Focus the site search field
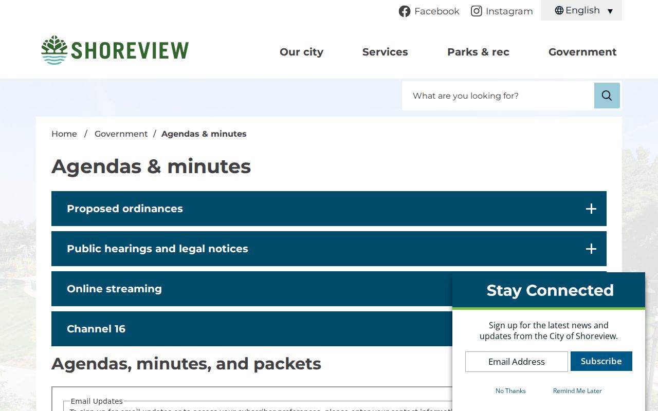658x411 pixels. click(x=498, y=96)
